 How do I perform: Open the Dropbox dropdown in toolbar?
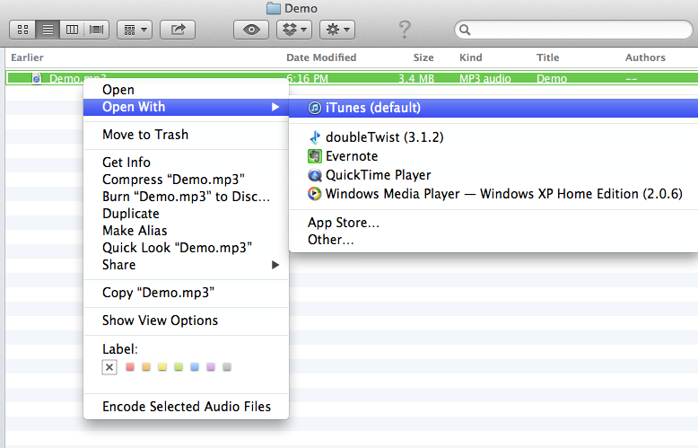293,30
